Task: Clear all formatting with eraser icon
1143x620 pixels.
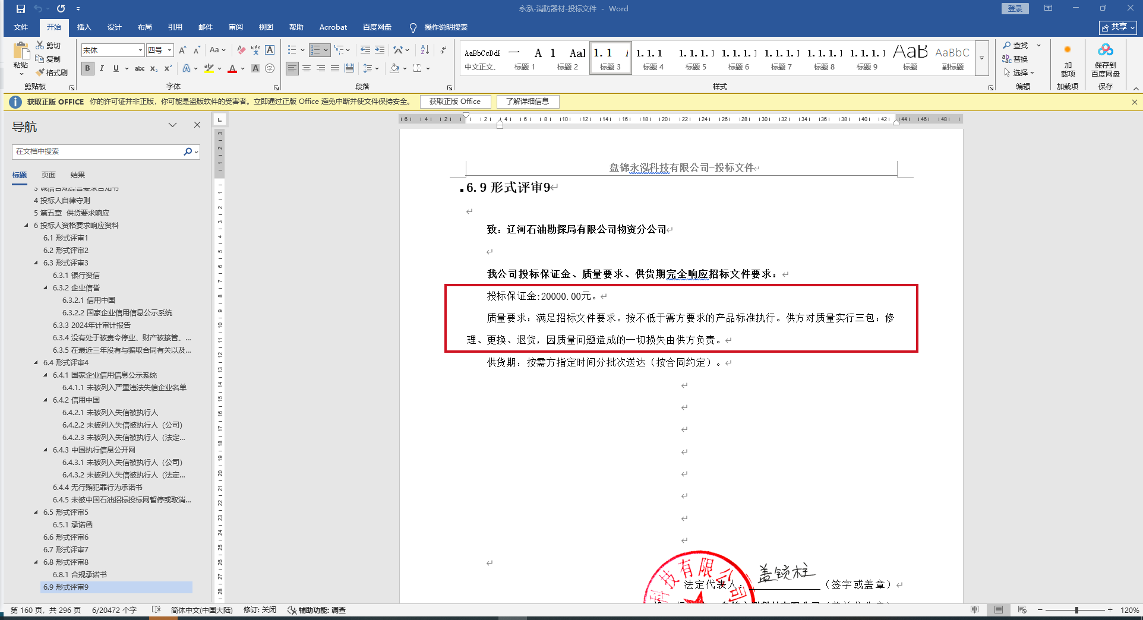Action: [x=241, y=50]
